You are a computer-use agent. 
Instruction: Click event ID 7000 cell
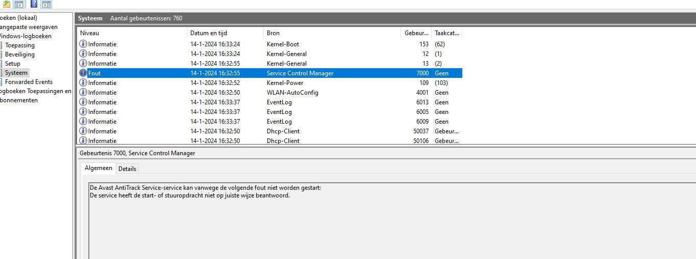pyautogui.click(x=422, y=73)
